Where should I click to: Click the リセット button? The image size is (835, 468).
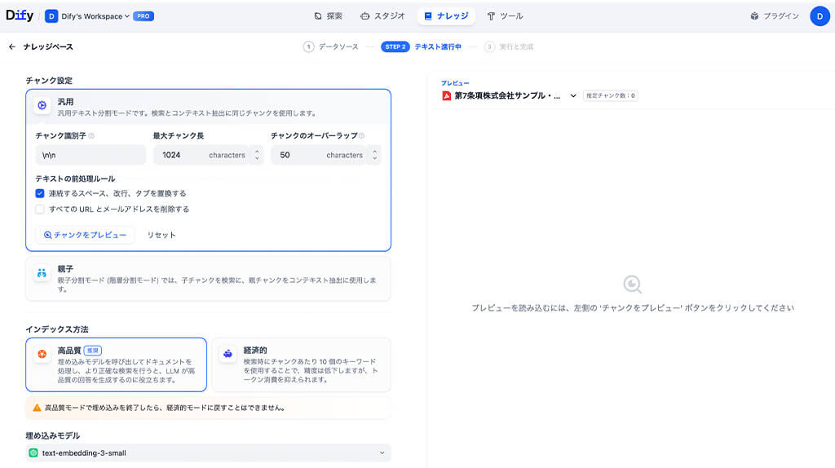tap(161, 235)
